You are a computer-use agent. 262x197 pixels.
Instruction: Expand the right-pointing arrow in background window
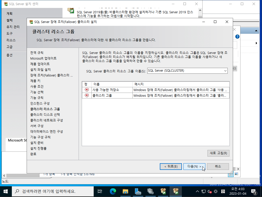click(x=256, y=43)
